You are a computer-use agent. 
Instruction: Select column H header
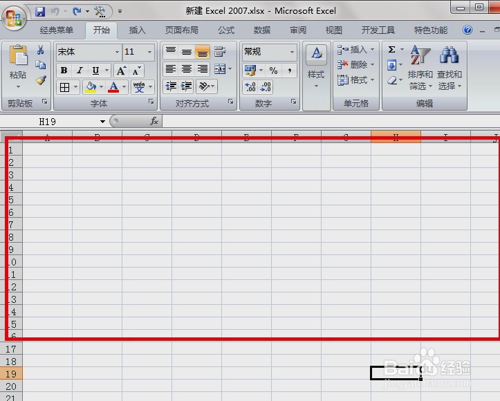pyautogui.click(x=396, y=137)
